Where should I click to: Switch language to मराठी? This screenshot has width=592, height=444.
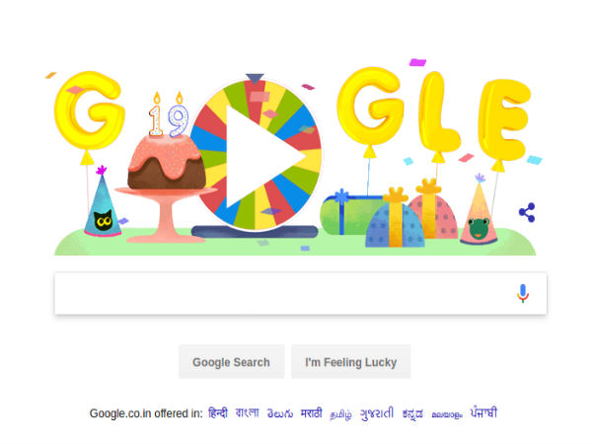tap(312, 413)
